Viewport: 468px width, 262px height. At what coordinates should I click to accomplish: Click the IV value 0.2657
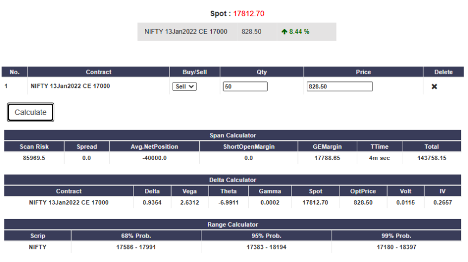pos(442,203)
